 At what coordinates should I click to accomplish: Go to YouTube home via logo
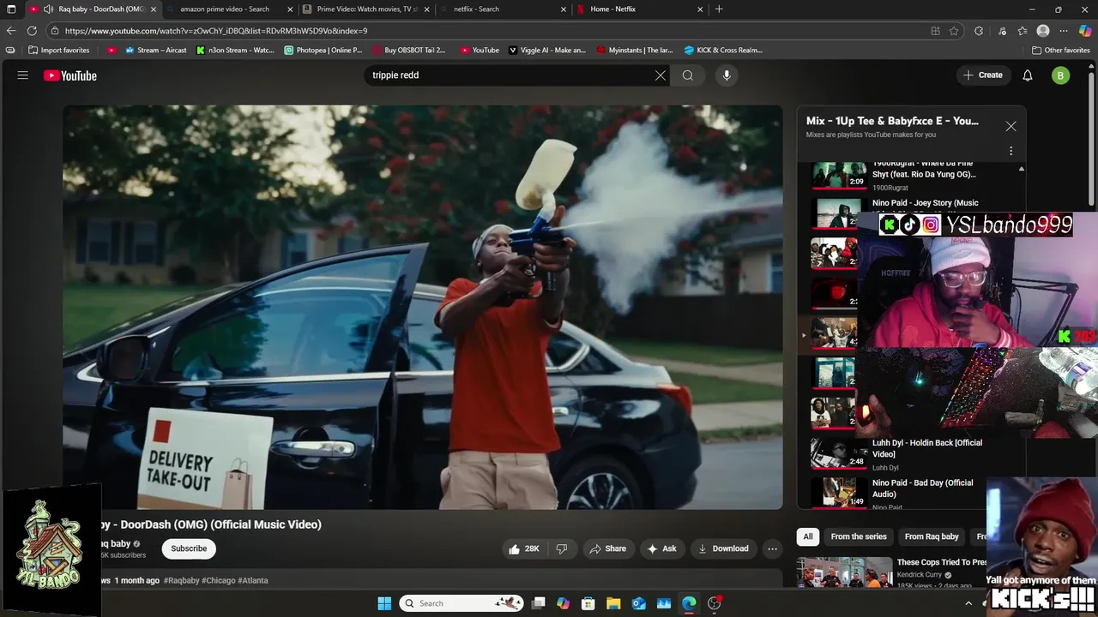tap(70, 75)
